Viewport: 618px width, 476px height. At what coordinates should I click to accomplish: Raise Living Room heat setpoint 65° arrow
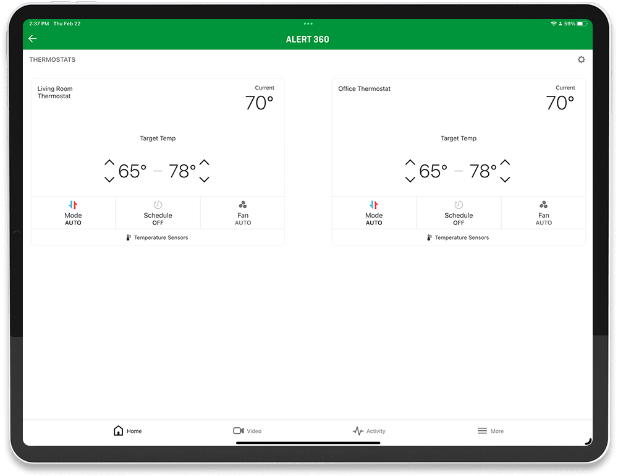[x=109, y=162]
